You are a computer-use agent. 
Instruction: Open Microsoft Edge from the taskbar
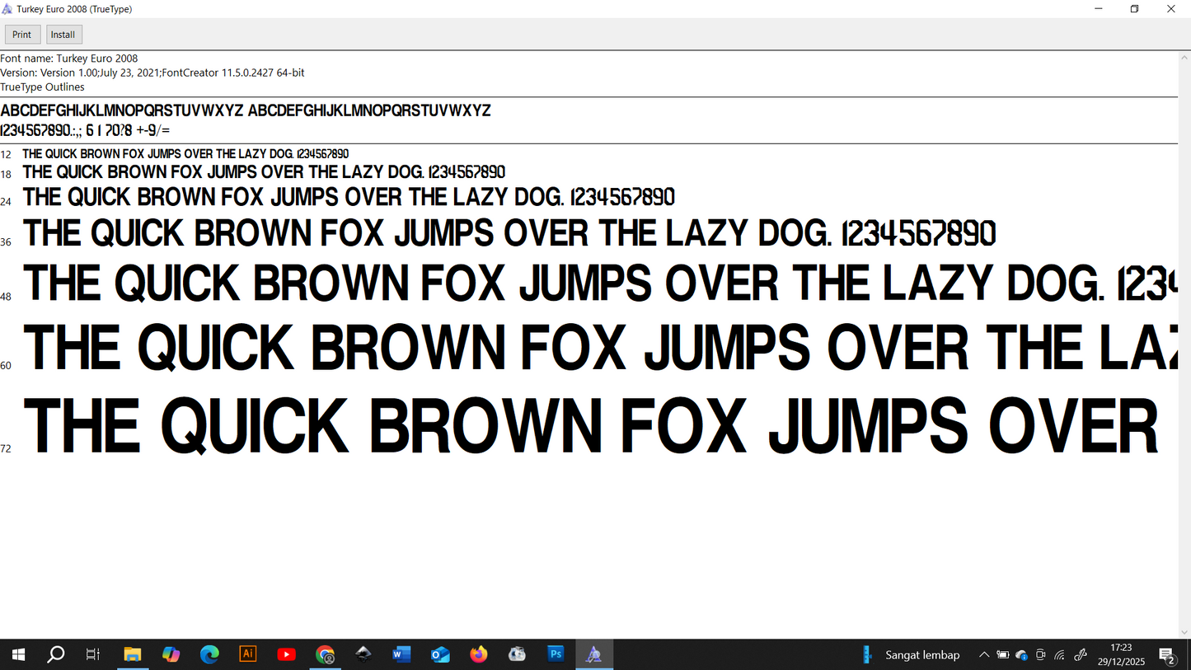point(209,655)
